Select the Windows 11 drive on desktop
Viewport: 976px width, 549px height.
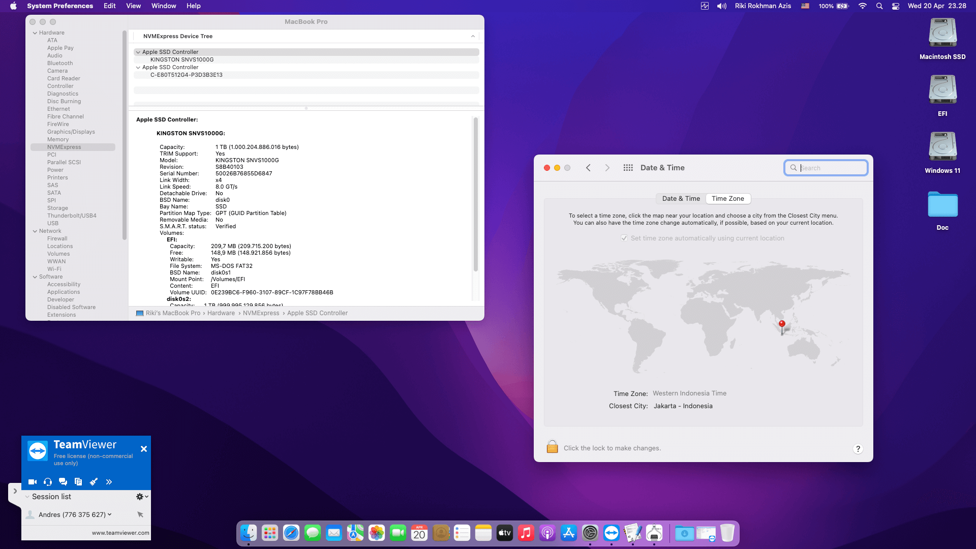coord(942,153)
